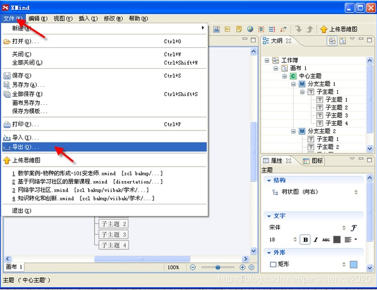Viewport: 377px width, 290px height.
Task: Collapse the 外形 section
Action: click(269, 253)
